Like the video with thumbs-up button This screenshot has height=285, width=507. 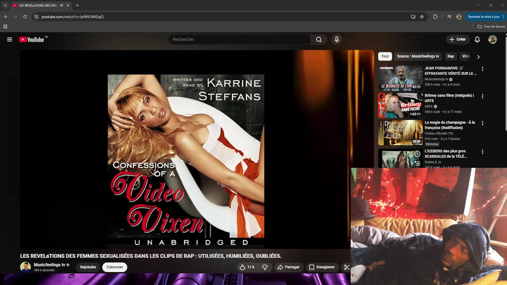click(x=247, y=267)
